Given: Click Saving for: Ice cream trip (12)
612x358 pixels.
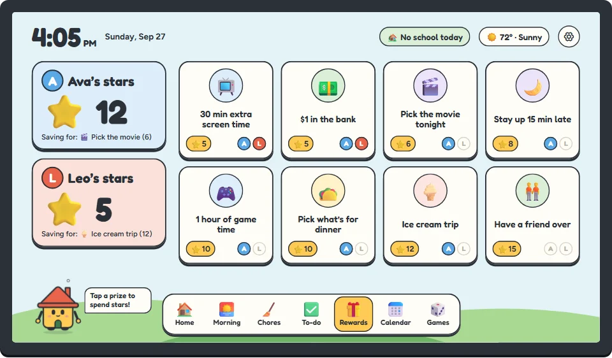Looking at the screenshot, I should coord(97,234).
